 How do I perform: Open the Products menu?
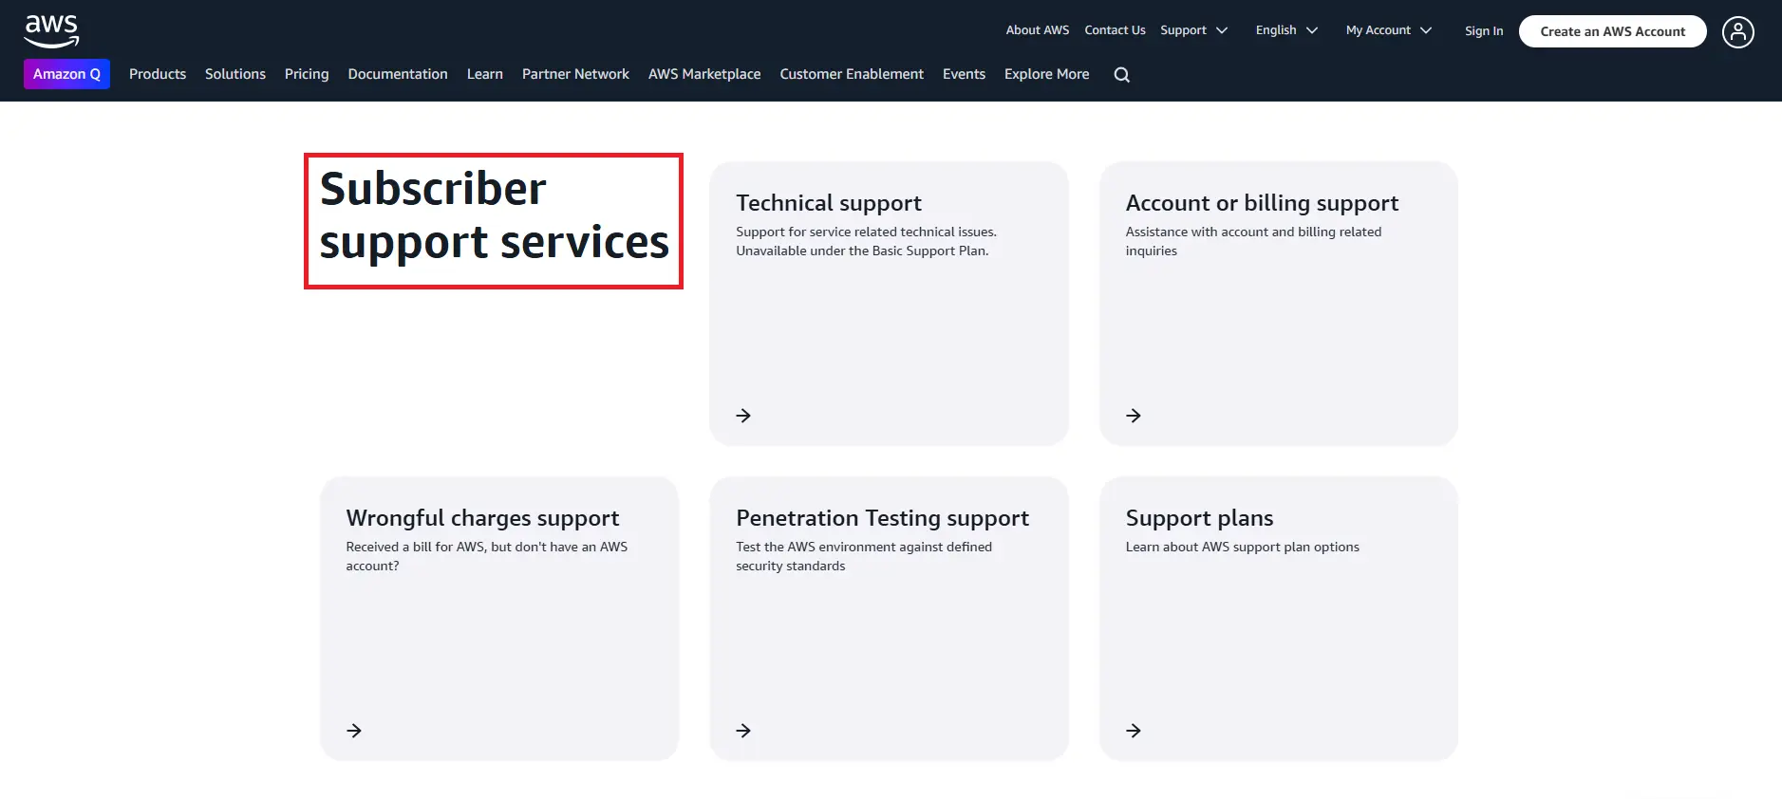[x=158, y=74]
